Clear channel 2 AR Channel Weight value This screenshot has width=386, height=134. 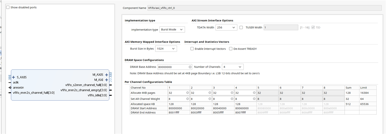(210, 99)
